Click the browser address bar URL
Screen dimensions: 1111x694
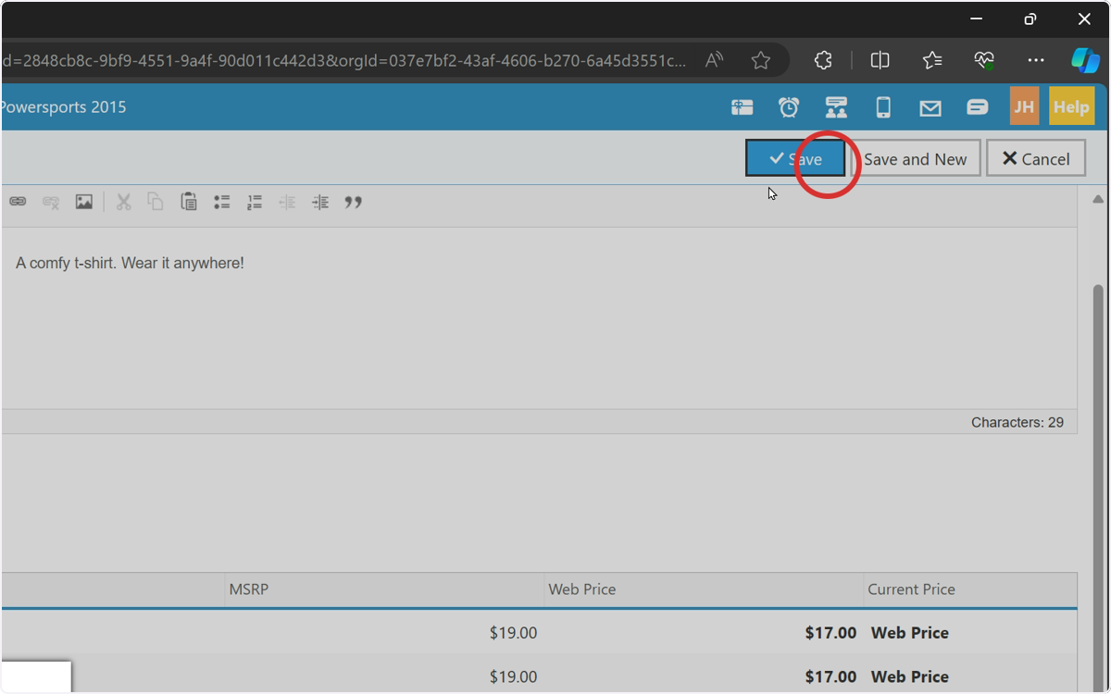coord(344,60)
